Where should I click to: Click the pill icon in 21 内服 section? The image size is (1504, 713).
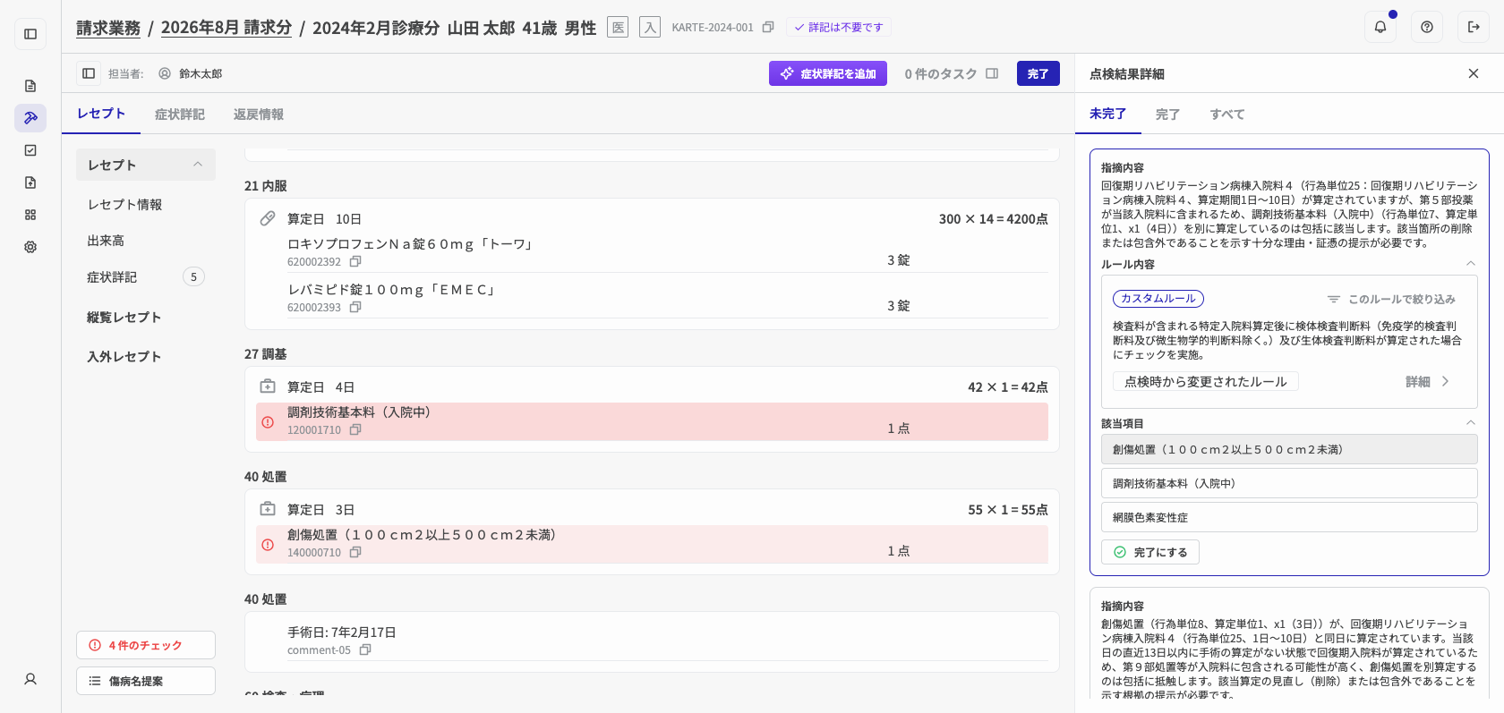coord(268,218)
